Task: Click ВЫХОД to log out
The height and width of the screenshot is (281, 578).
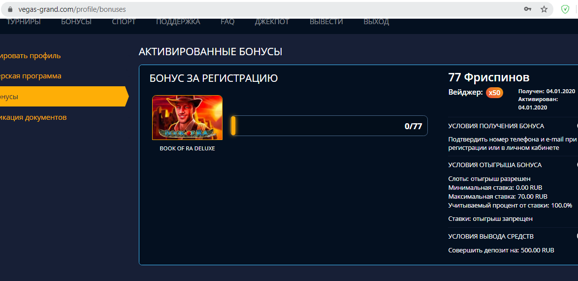Action: [376, 22]
